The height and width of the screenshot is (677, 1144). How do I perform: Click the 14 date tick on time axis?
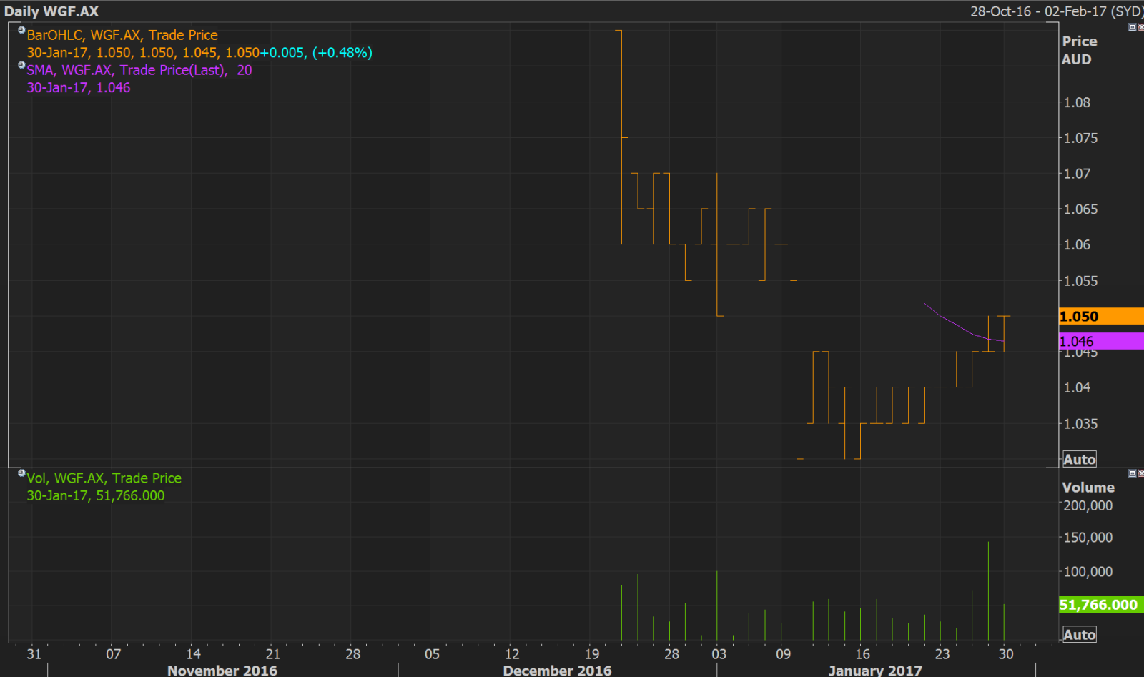click(193, 654)
